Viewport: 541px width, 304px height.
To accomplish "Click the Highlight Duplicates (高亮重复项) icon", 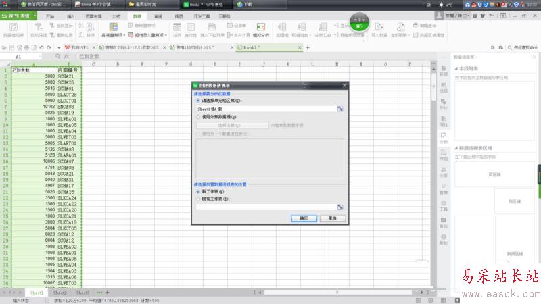I will point(113,27).
